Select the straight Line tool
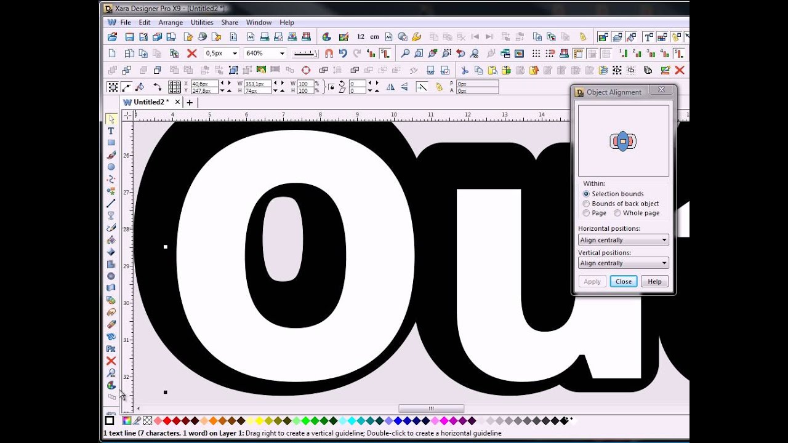 [x=111, y=203]
